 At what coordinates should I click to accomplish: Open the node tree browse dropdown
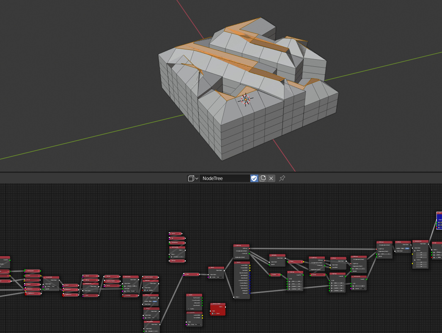tap(193, 178)
